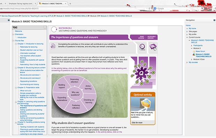Screen dimensions: 216x138
Task: Collapse Current course in Navigation
Action: point(187,37)
